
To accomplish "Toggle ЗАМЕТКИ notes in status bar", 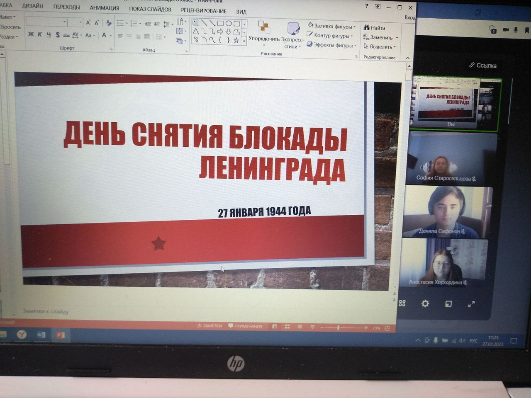I will coord(210,326).
